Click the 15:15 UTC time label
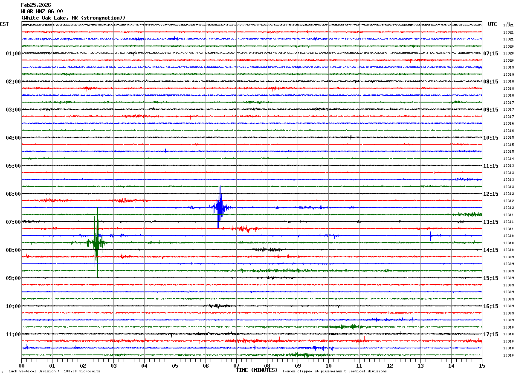 491,278
